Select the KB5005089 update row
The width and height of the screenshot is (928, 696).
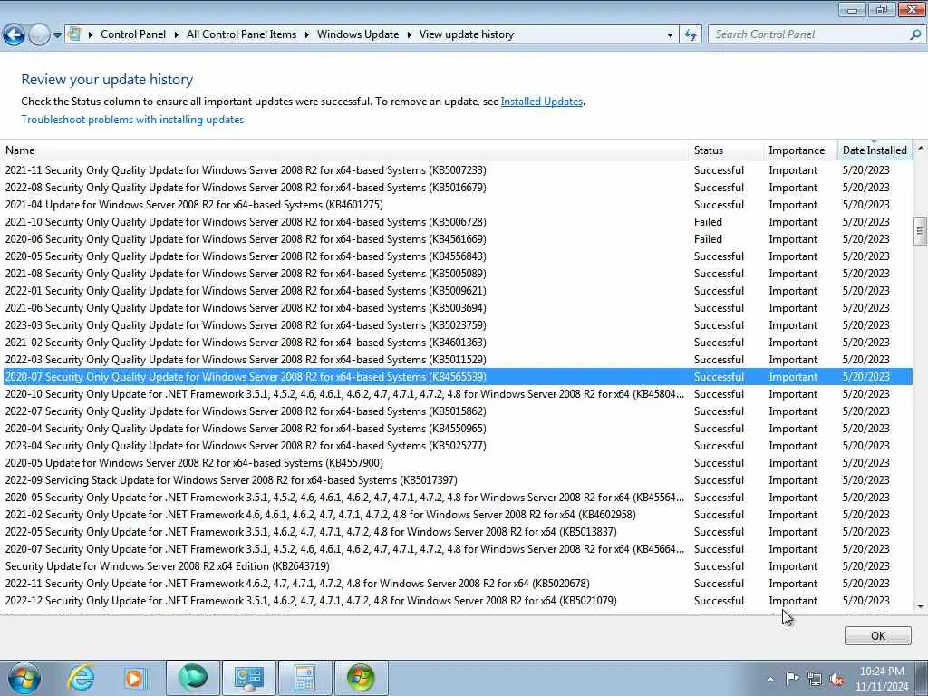click(458, 274)
